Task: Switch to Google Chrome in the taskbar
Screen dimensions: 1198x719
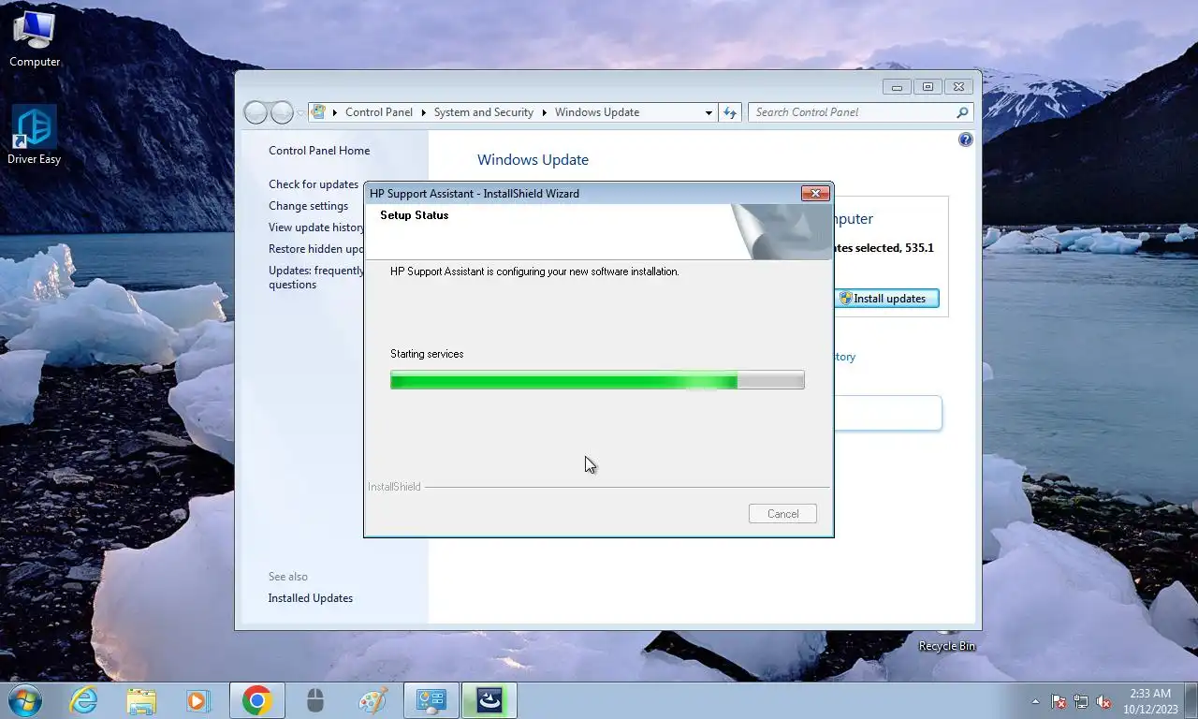Action: point(256,700)
